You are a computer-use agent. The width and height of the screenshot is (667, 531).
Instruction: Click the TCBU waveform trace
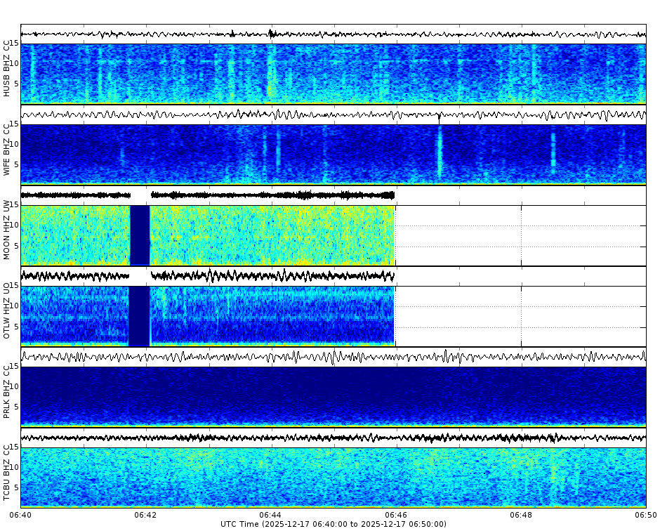coord(281,438)
